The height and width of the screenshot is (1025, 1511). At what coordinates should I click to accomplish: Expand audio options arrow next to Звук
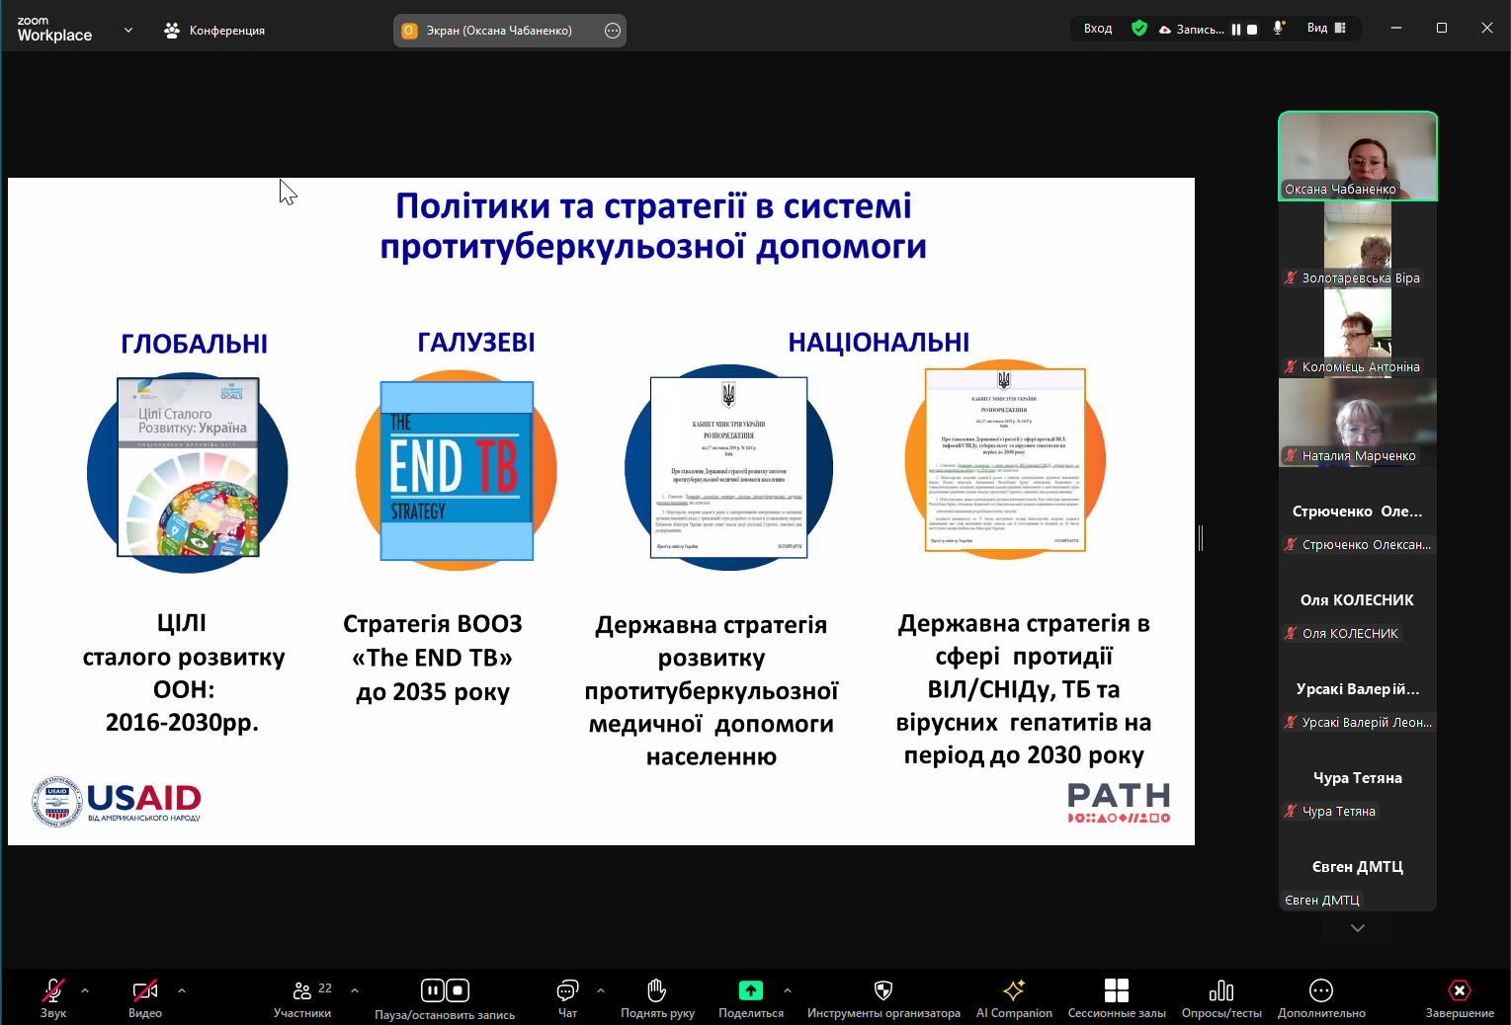(85, 990)
